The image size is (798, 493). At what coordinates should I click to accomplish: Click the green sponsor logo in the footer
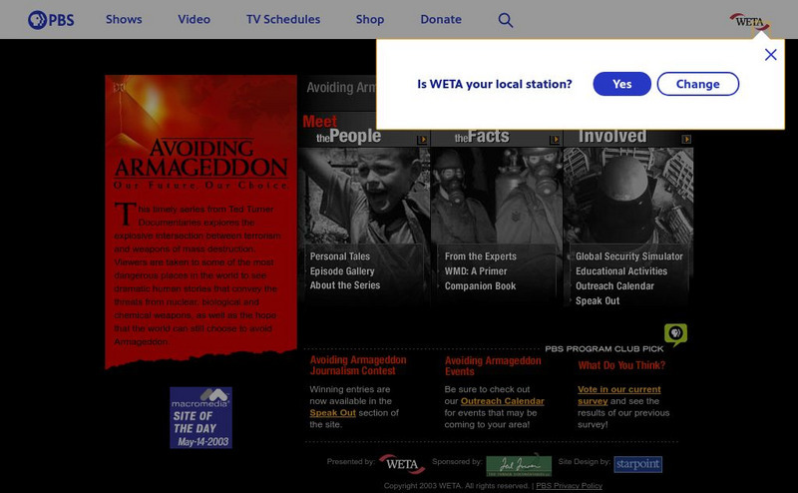tap(519, 464)
